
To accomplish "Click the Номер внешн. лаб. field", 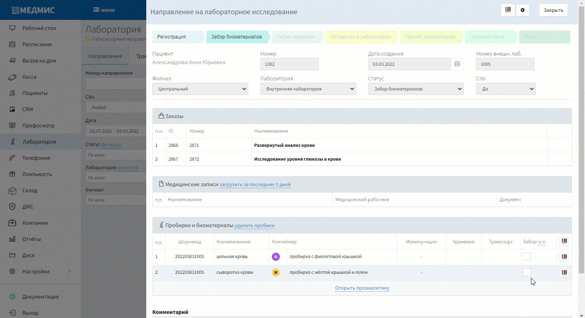I will [505, 64].
